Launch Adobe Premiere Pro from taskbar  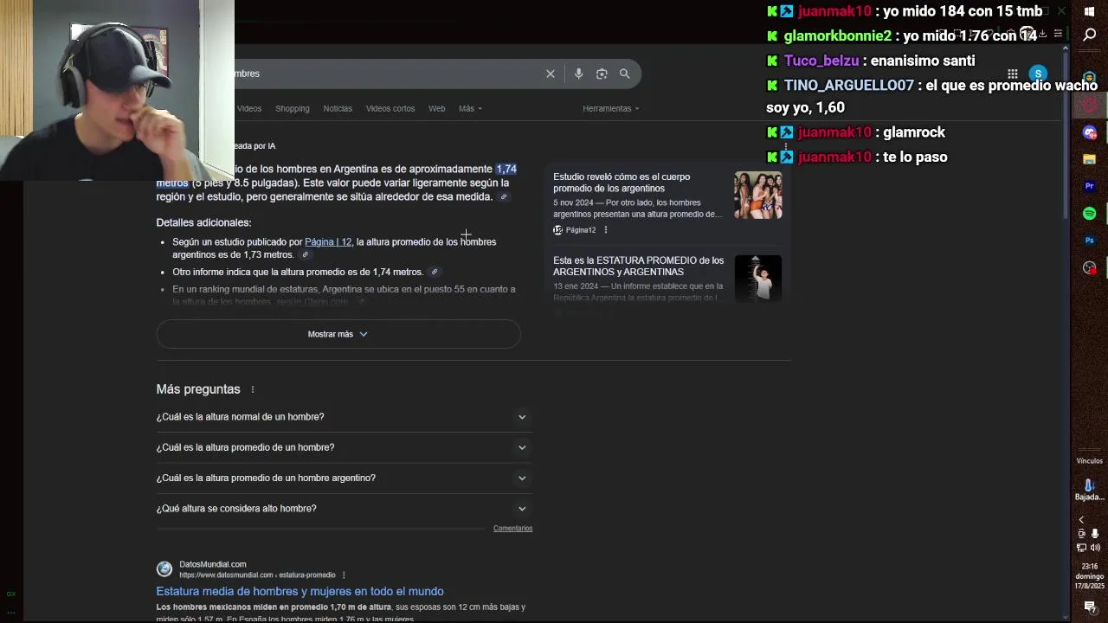pyautogui.click(x=1090, y=186)
